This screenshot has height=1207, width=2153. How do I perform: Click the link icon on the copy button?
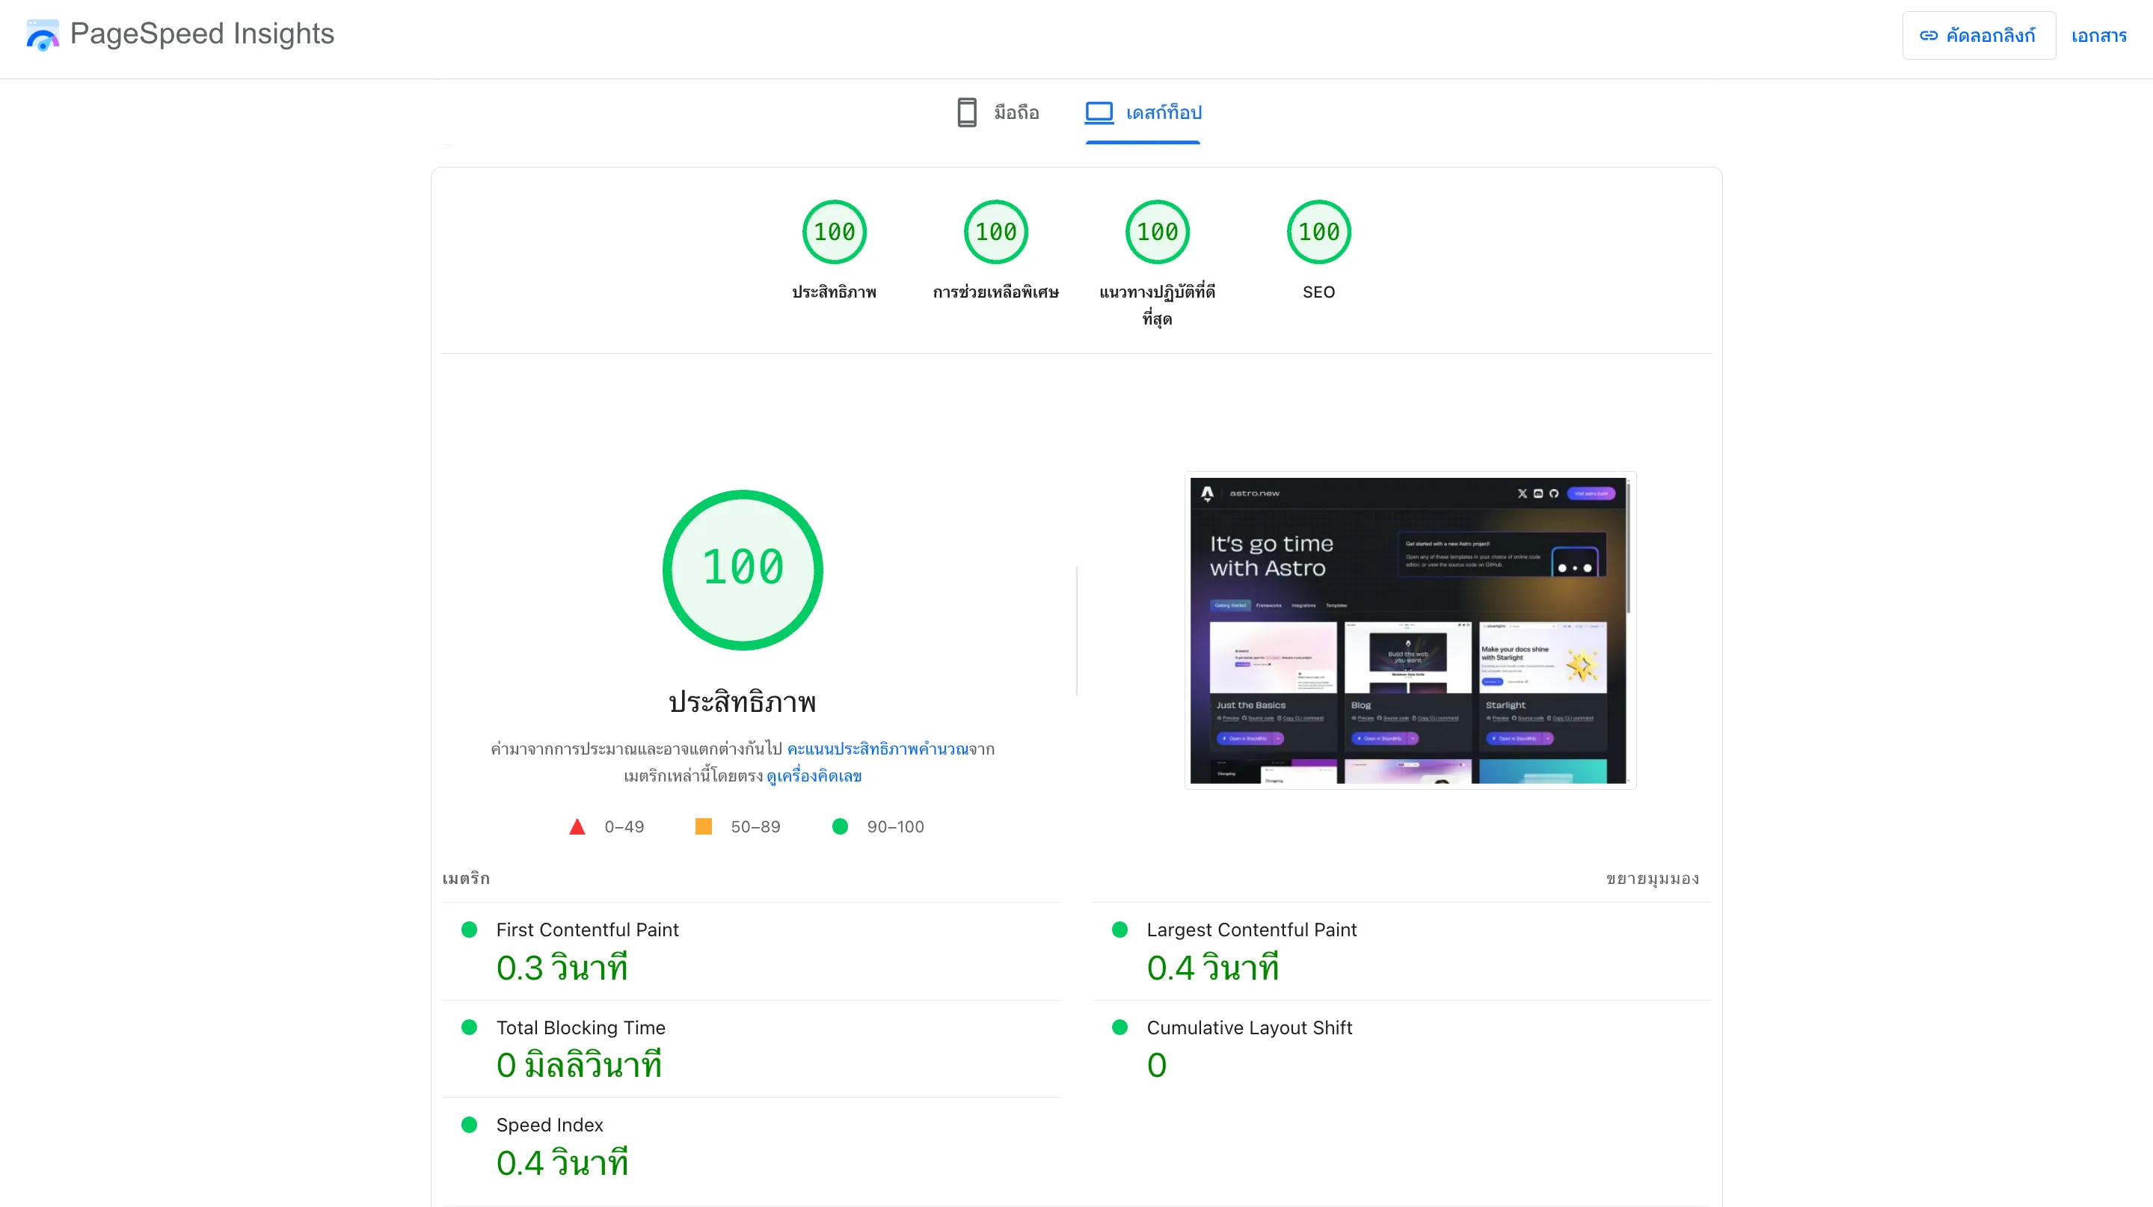tap(1927, 34)
